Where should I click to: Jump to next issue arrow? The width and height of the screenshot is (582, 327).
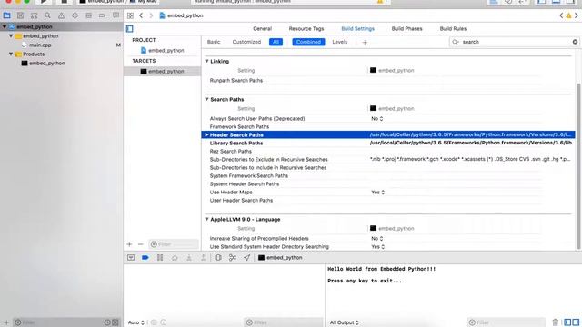577,15
